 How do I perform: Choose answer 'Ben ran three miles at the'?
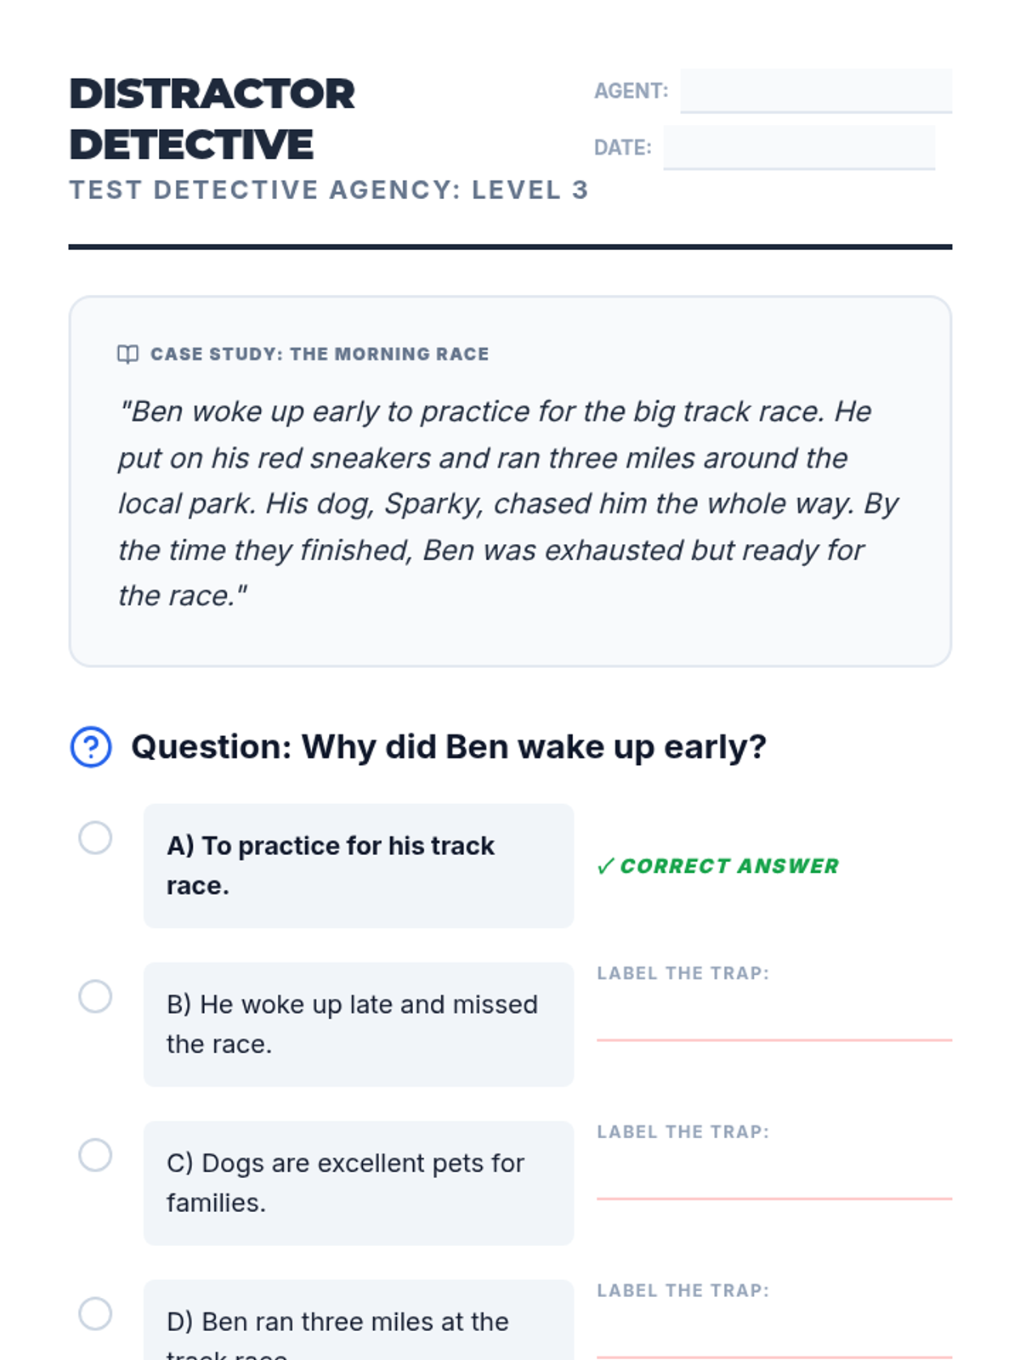[359, 1320]
